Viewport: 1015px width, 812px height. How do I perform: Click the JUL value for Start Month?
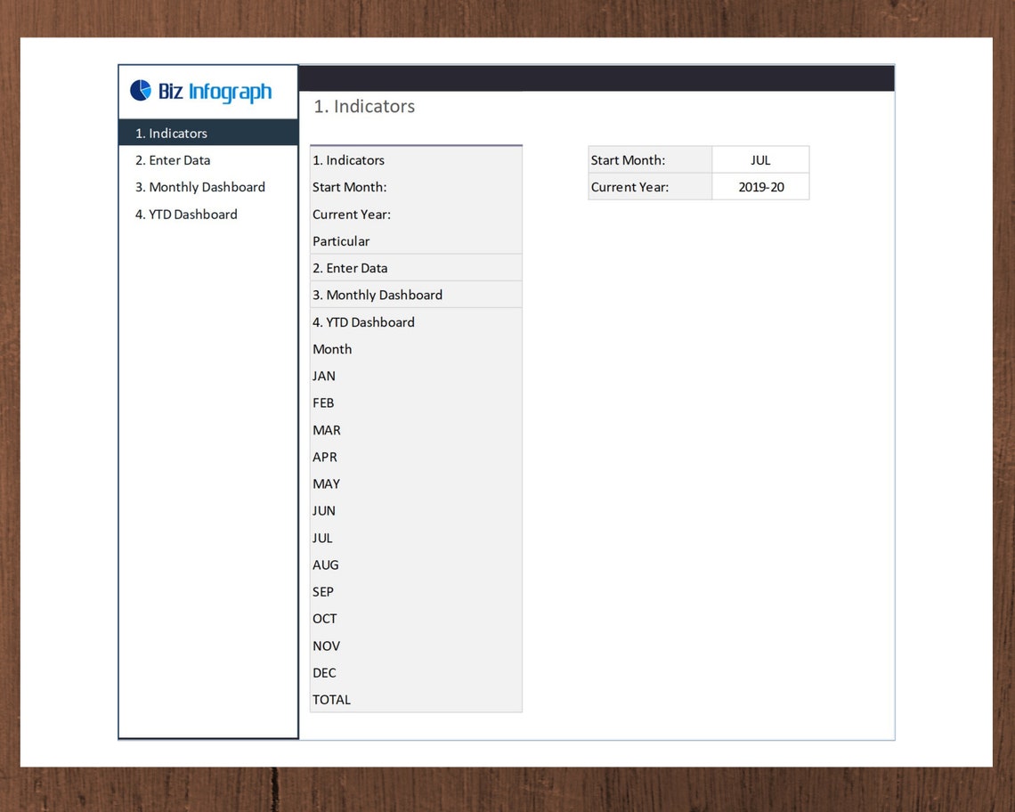760,159
